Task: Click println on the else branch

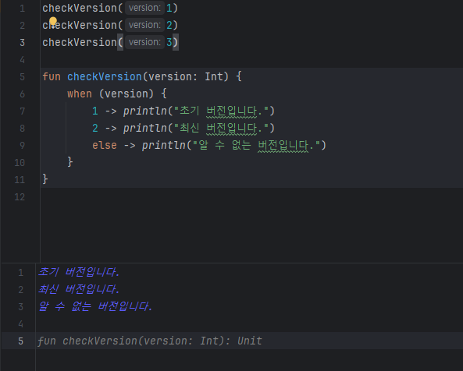Action: (x=164, y=145)
